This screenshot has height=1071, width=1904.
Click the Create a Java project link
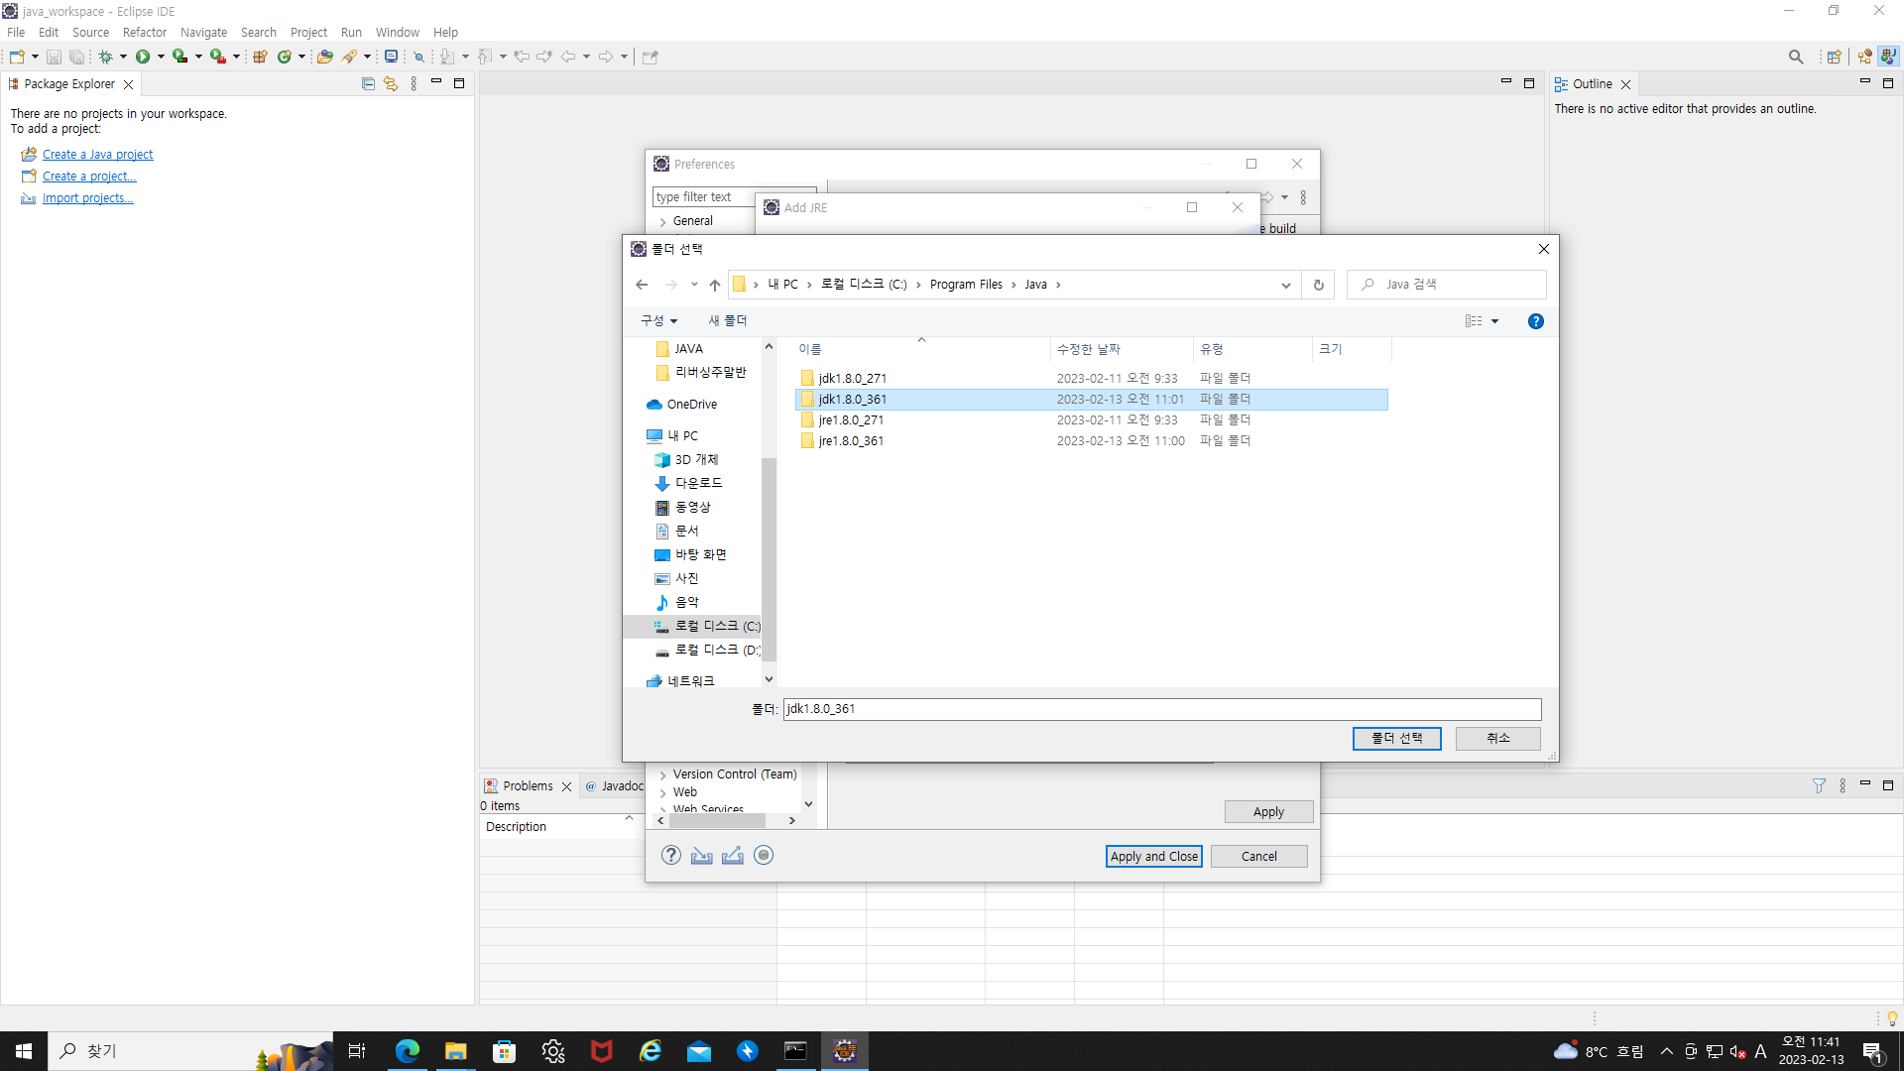(97, 155)
